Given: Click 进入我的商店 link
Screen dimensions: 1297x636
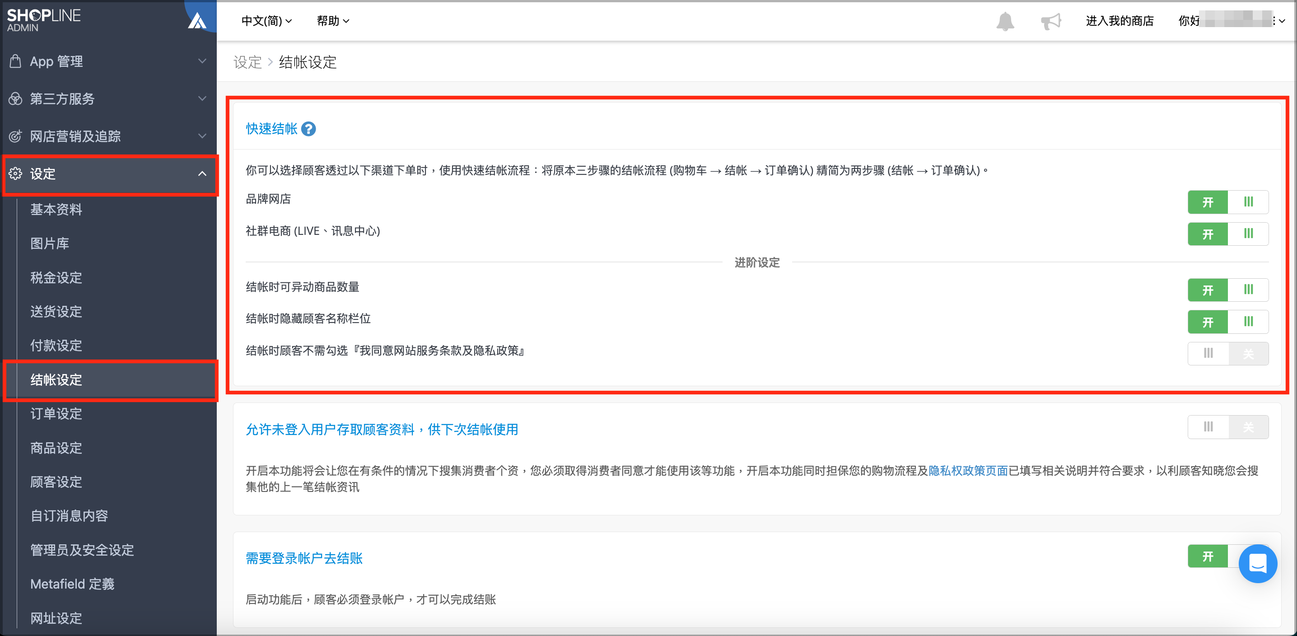Looking at the screenshot, I should (x=1120, y=21).
